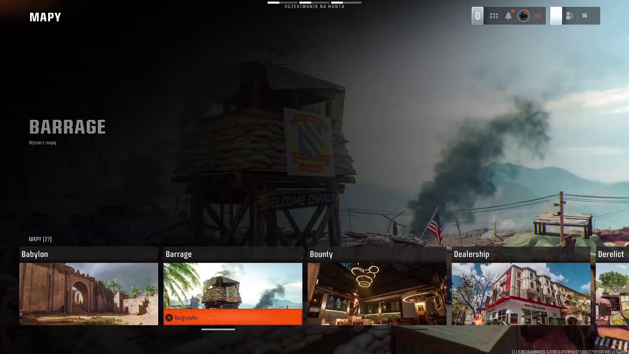629x354 pixels.
Task: Click the "MAPY (27)" list label
Action: coord(40,239)
